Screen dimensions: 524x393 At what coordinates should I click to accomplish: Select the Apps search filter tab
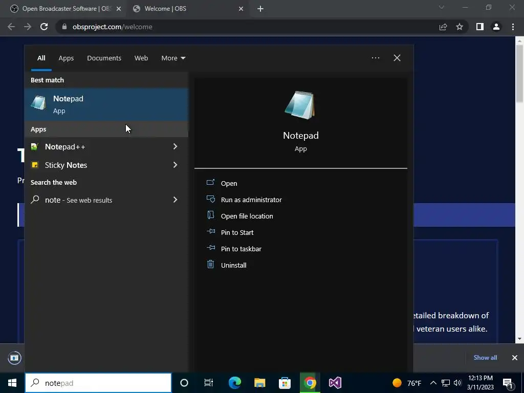66,58
